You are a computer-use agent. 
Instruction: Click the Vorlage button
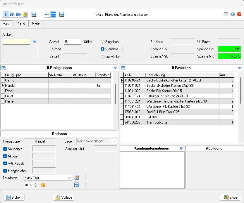tap(64, 197)
